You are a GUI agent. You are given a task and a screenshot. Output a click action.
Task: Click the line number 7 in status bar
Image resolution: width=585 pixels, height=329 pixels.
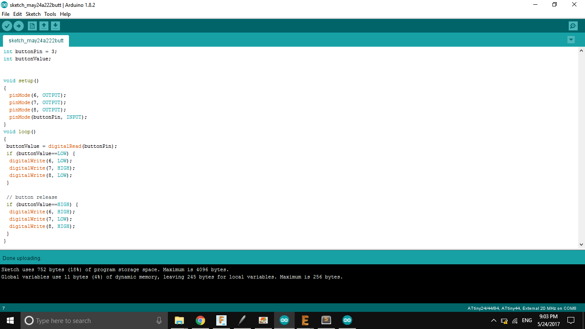tap(3, 308)
